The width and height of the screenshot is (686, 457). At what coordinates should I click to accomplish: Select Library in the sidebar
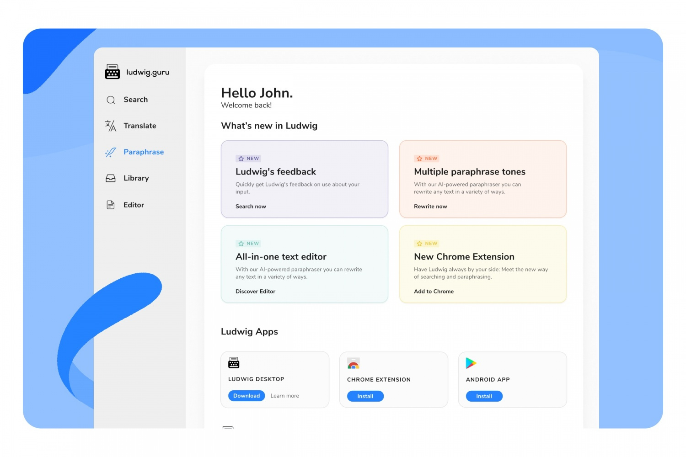[x=136, y=178]
